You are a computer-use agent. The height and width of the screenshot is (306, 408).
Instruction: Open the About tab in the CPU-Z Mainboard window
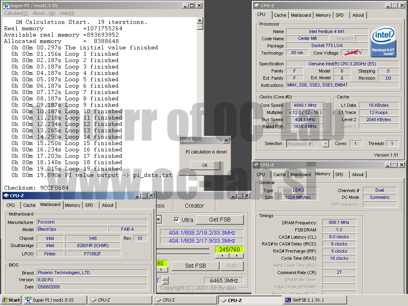point(108,205)
